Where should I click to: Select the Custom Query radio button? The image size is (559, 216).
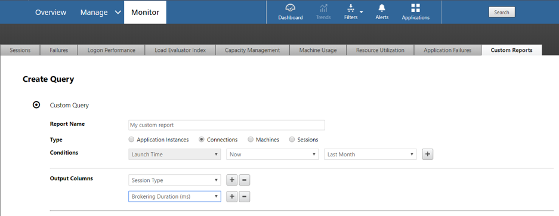point(36,105)
